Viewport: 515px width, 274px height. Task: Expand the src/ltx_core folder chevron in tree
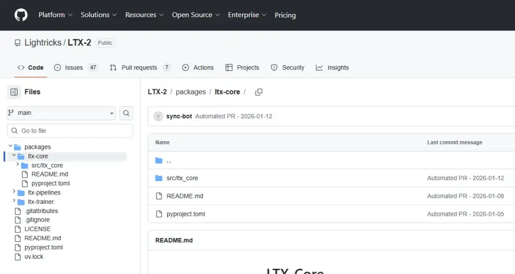point(18,164)
